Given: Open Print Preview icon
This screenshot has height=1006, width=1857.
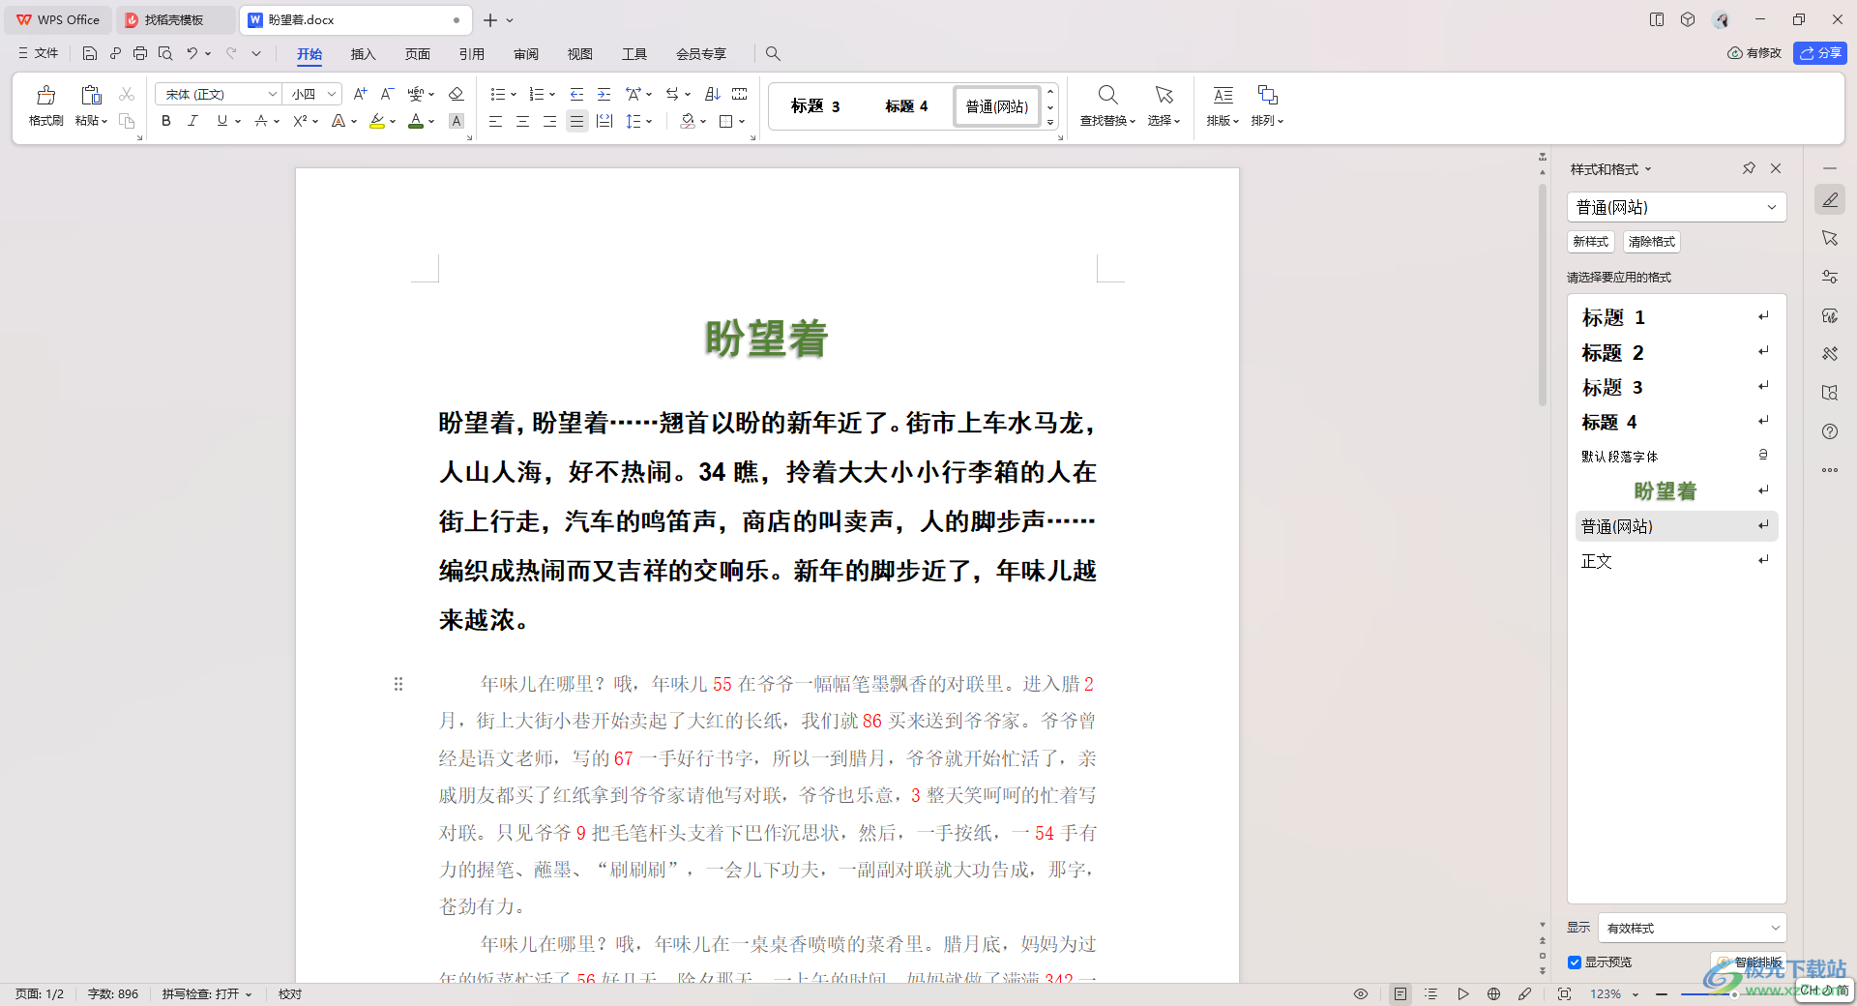Looking at the screenshot, I should pos(165,53).
